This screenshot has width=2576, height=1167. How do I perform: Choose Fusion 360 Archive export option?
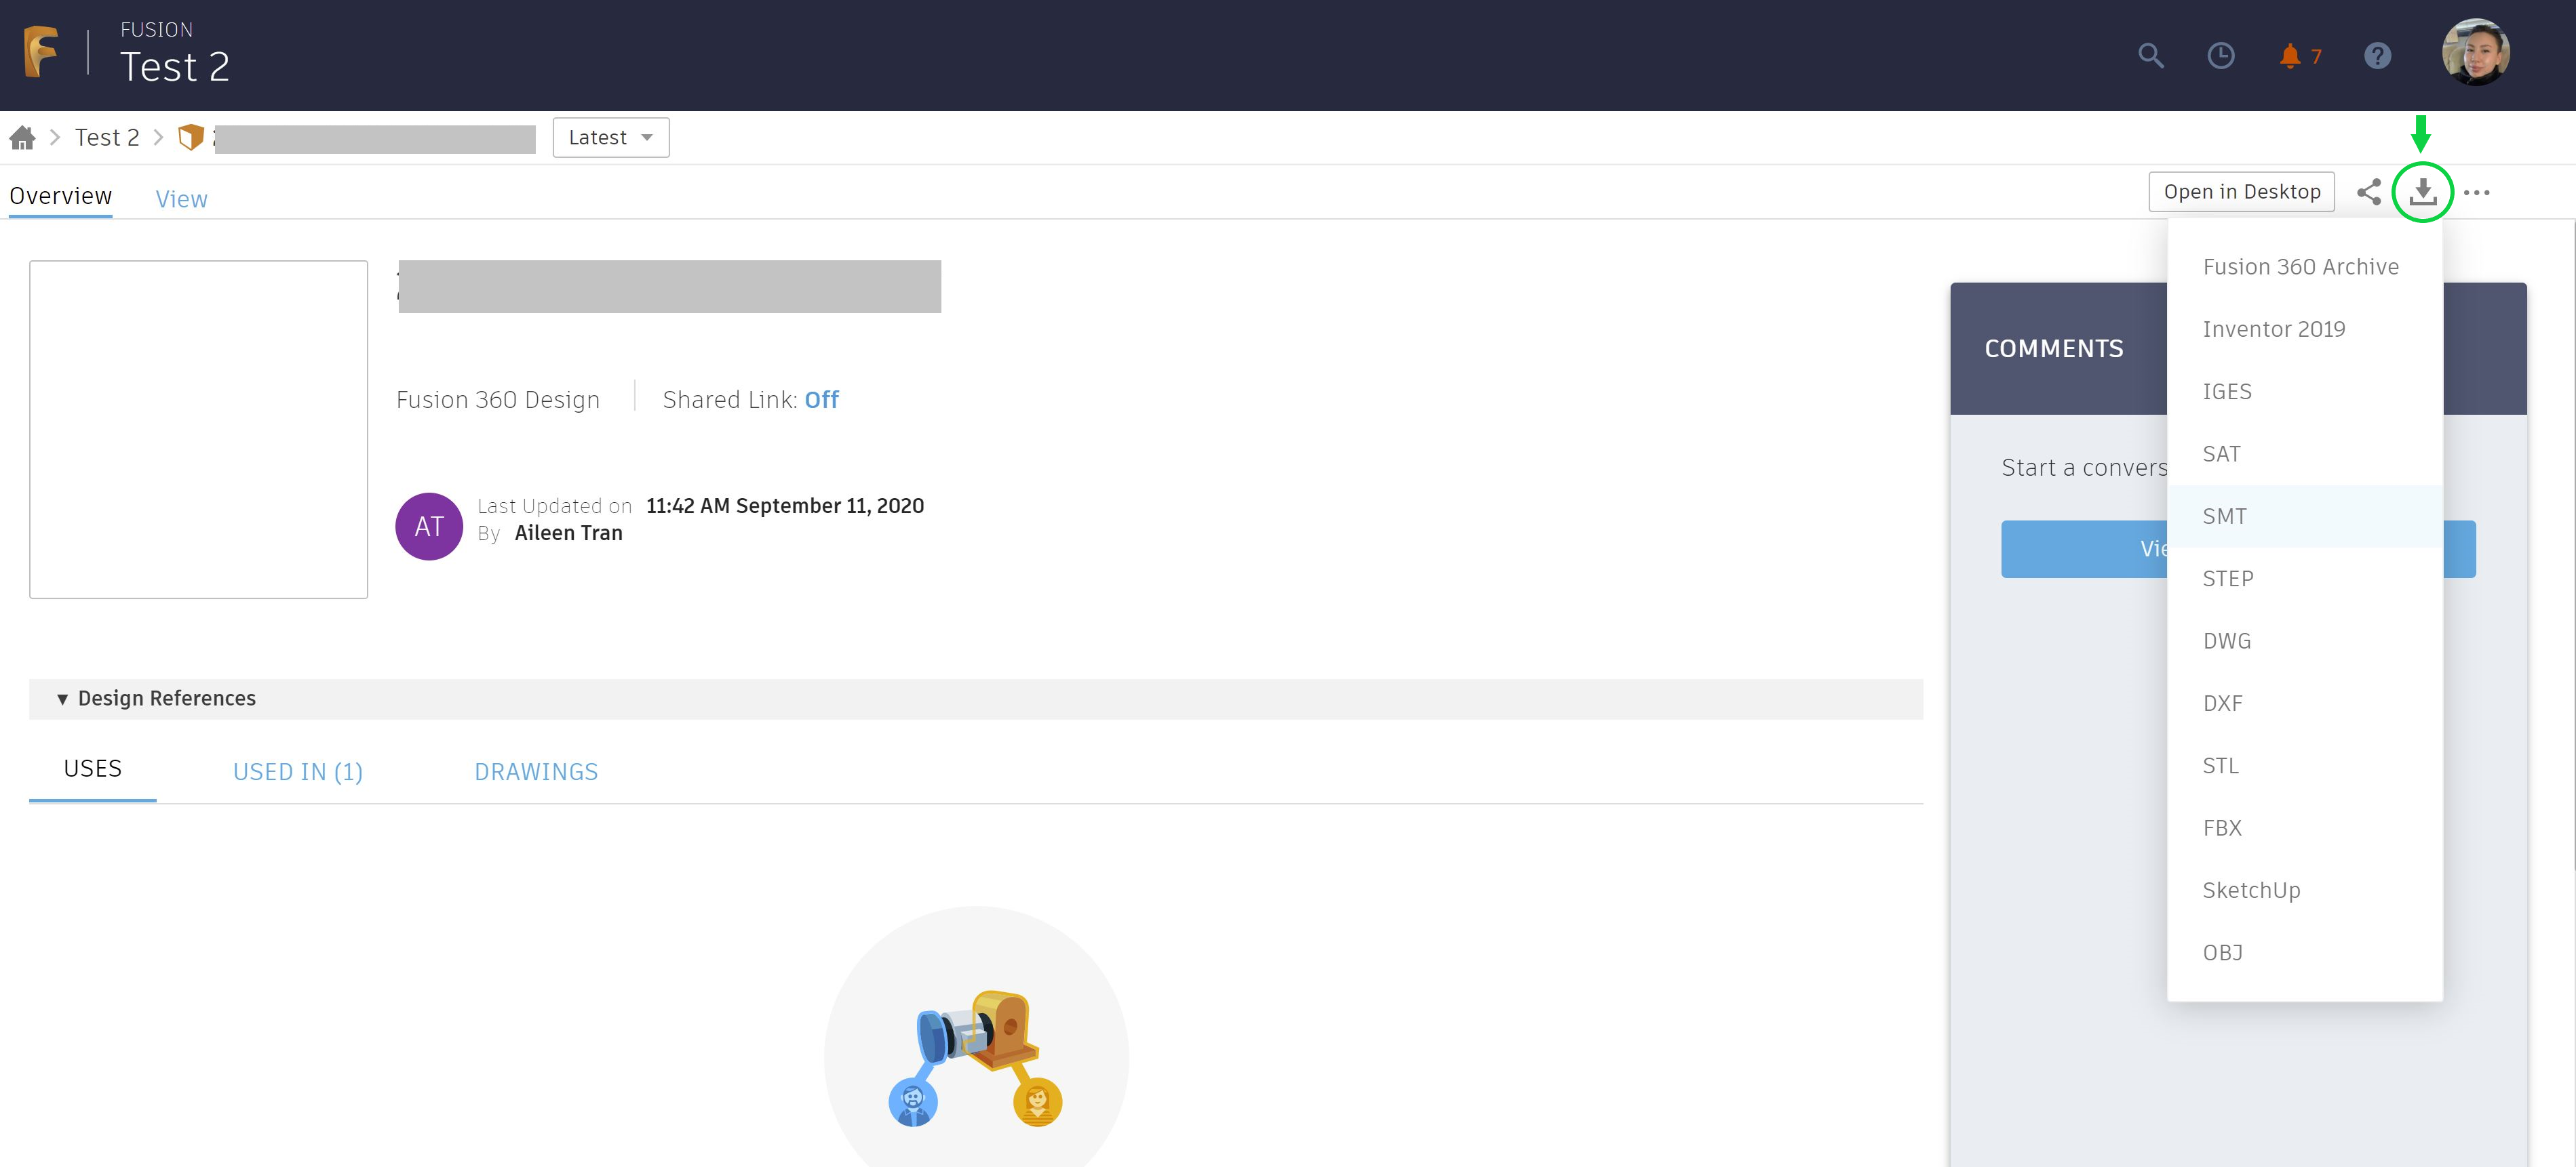2300,267
